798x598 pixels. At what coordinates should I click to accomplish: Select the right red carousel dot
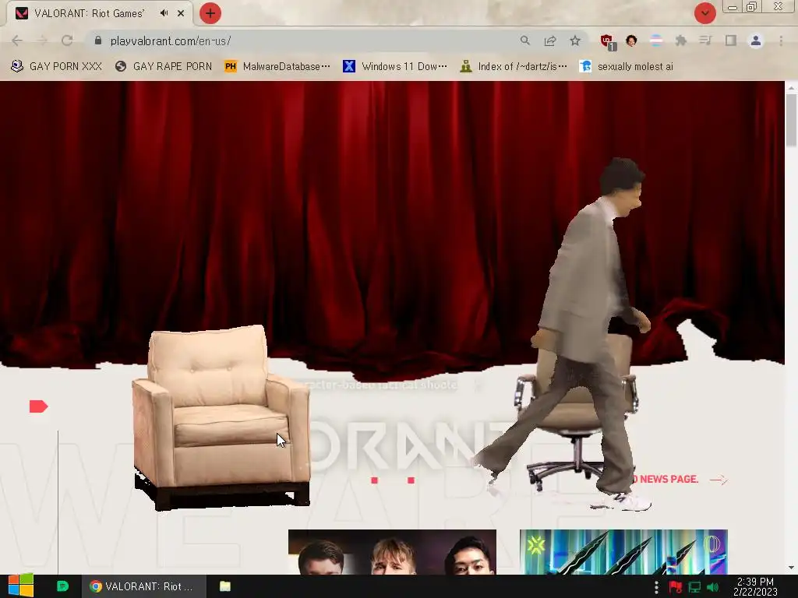tap(411, 480)
